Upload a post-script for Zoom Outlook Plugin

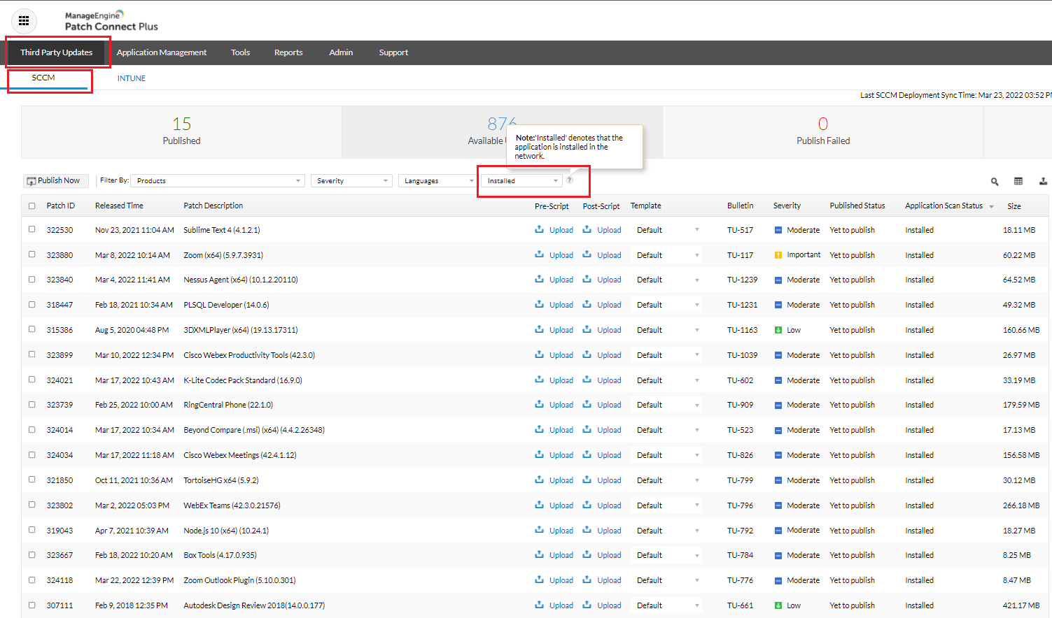point(602,580)
